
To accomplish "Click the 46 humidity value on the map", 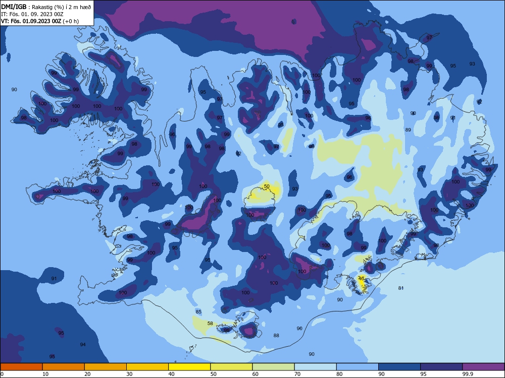I will (x=361, y=278).
